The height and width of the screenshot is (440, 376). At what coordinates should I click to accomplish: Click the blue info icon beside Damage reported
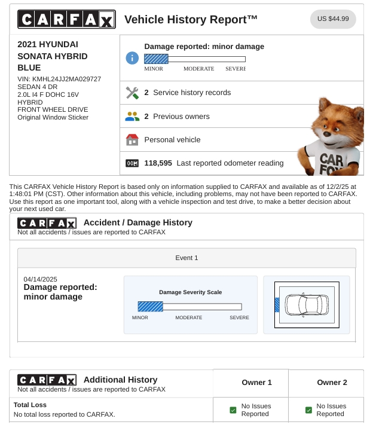point(132,58)
